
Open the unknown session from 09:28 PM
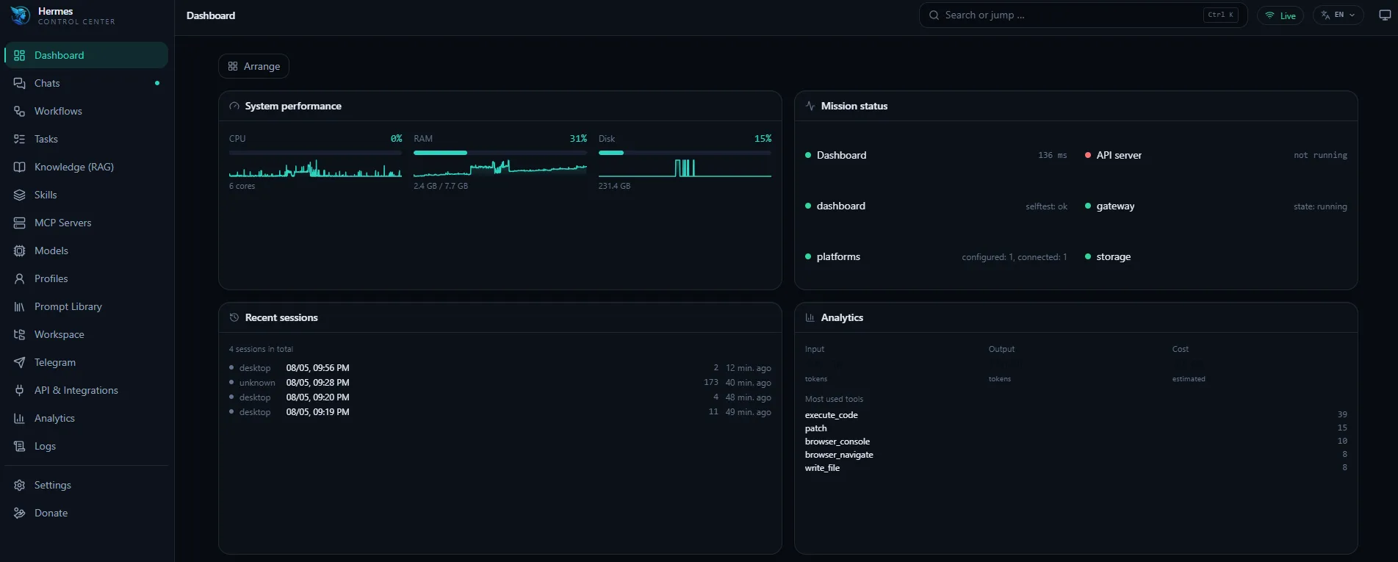(500, 383)
